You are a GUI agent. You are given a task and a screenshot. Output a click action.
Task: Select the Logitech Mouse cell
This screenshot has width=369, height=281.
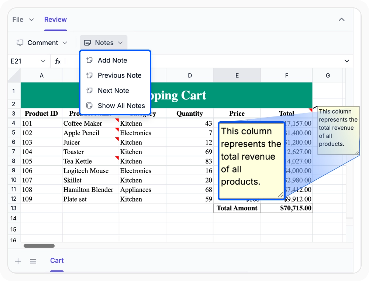click(91, 171)
